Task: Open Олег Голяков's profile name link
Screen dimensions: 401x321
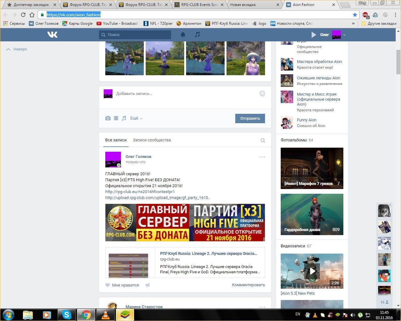Action: pyautogui.click(x=138, y=157)
